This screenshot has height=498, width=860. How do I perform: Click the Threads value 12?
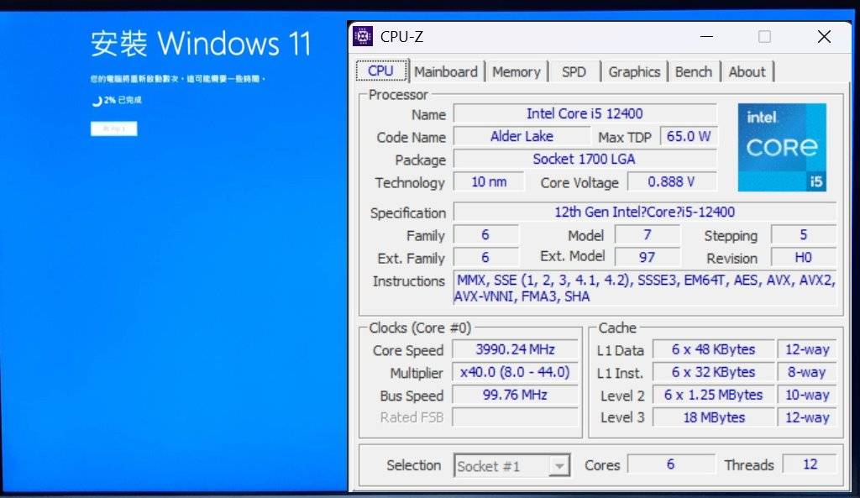[810, 464]
